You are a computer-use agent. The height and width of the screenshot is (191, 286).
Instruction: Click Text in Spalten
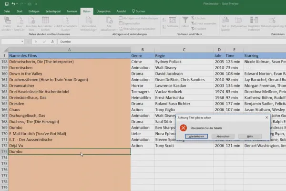tap(225, 24)
